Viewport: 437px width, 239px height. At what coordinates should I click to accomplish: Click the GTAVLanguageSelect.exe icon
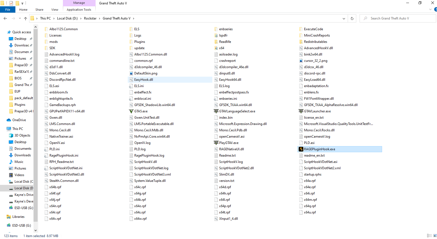[216, 111]
